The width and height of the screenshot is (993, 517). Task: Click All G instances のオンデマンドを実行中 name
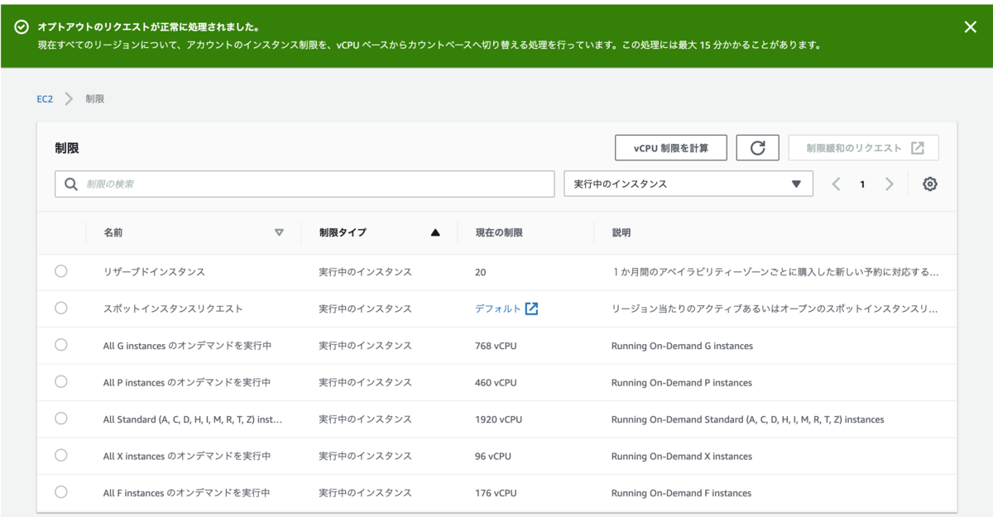pos(187,346)
